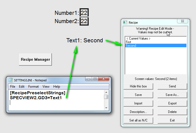
Task: Click the Recipe window title icon
Action: click(125, 22)
